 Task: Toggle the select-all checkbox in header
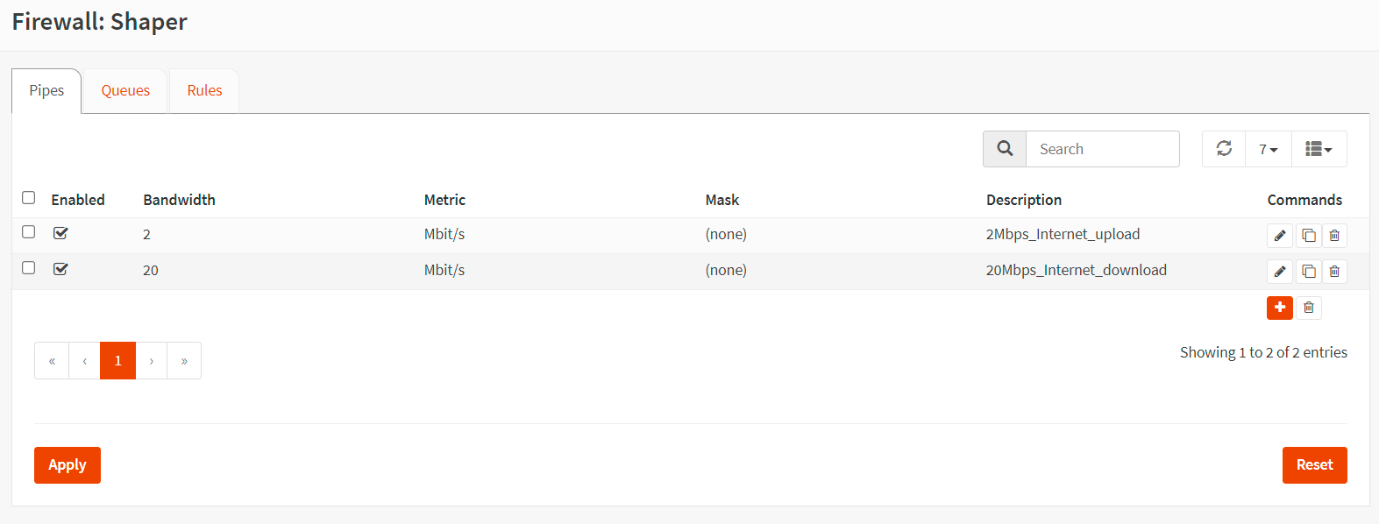pyautogui.click(x=29, y=198)
